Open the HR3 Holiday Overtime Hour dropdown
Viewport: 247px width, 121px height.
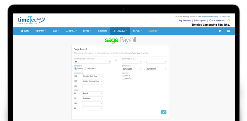pyautogui.click(x=93, y=81)
